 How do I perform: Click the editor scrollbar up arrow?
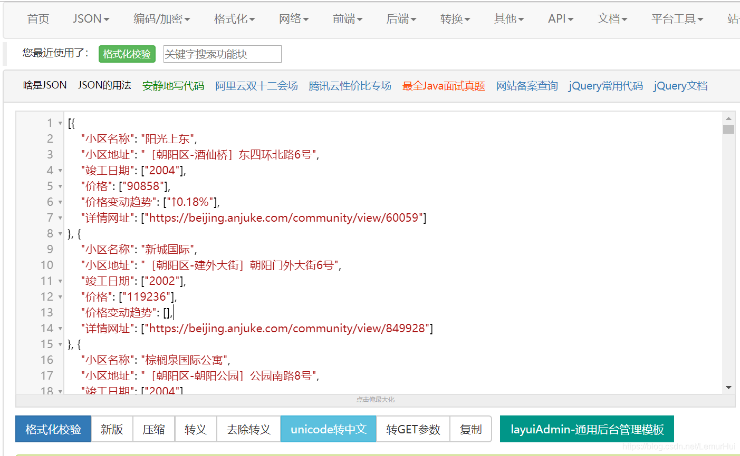(728, 118)
